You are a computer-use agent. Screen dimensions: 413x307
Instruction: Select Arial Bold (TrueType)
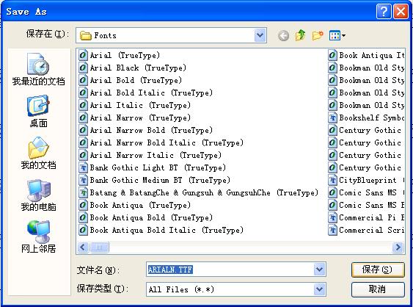point(130,81)
